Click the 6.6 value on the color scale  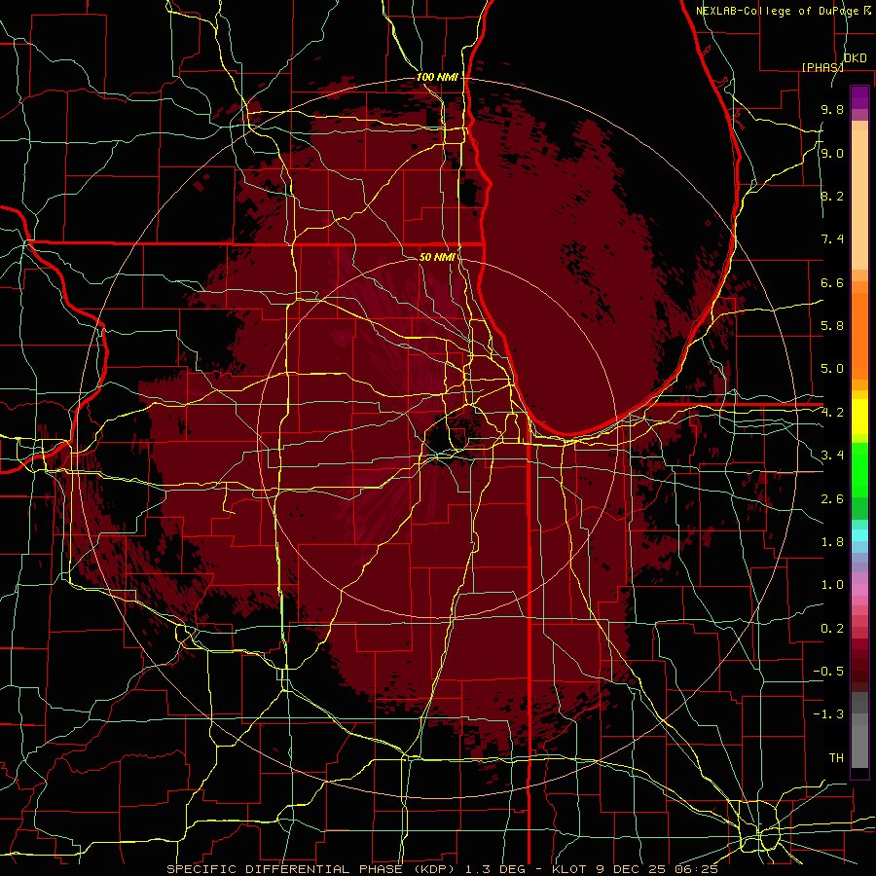pos(832,283)
